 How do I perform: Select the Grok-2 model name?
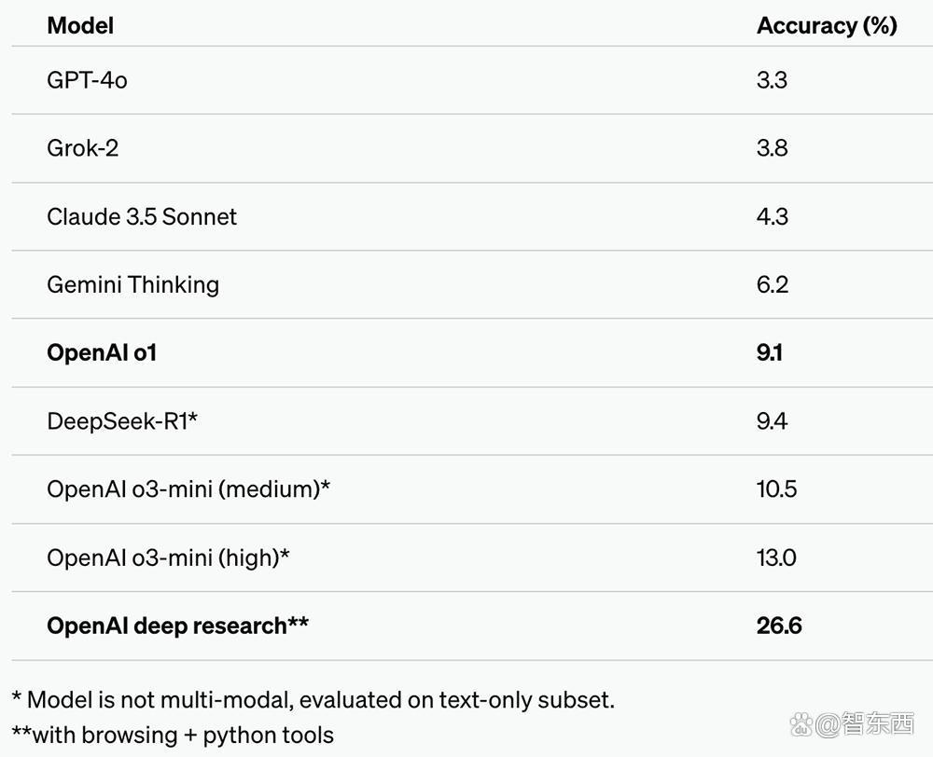pyautogui.click(x=83, y=148)
